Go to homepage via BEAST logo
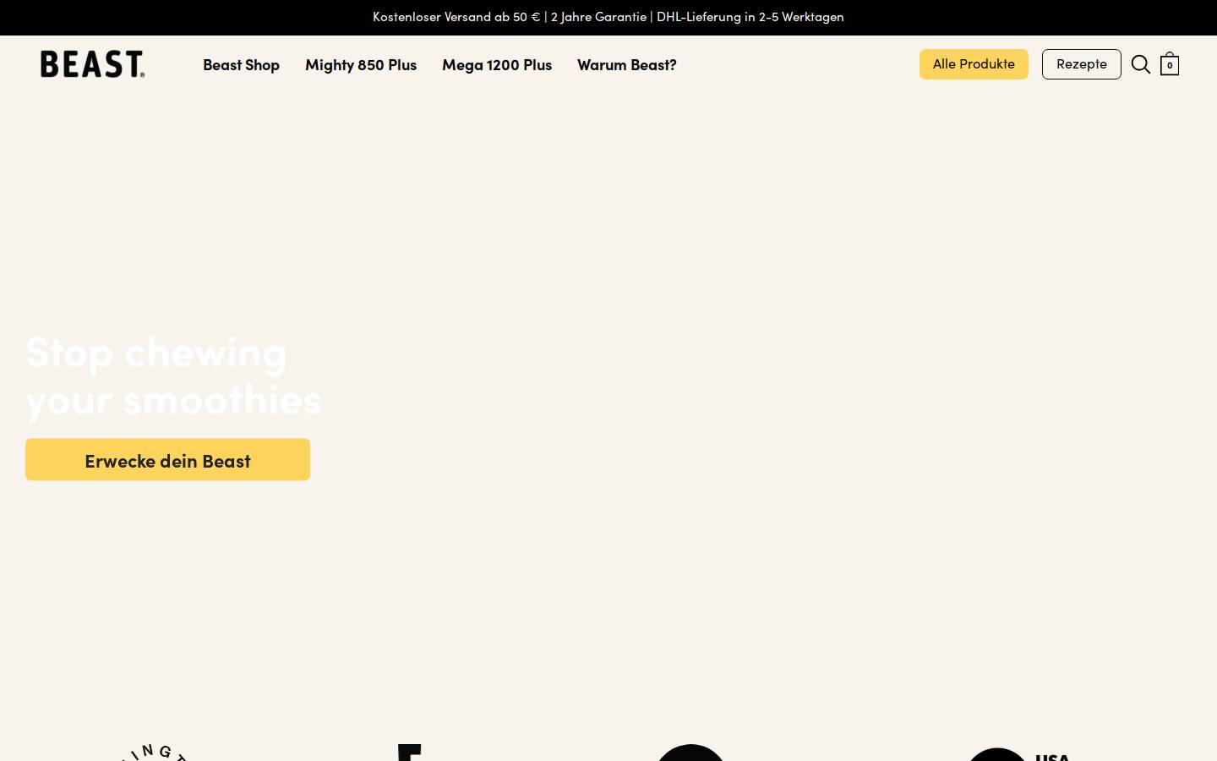 click(93, 64)
